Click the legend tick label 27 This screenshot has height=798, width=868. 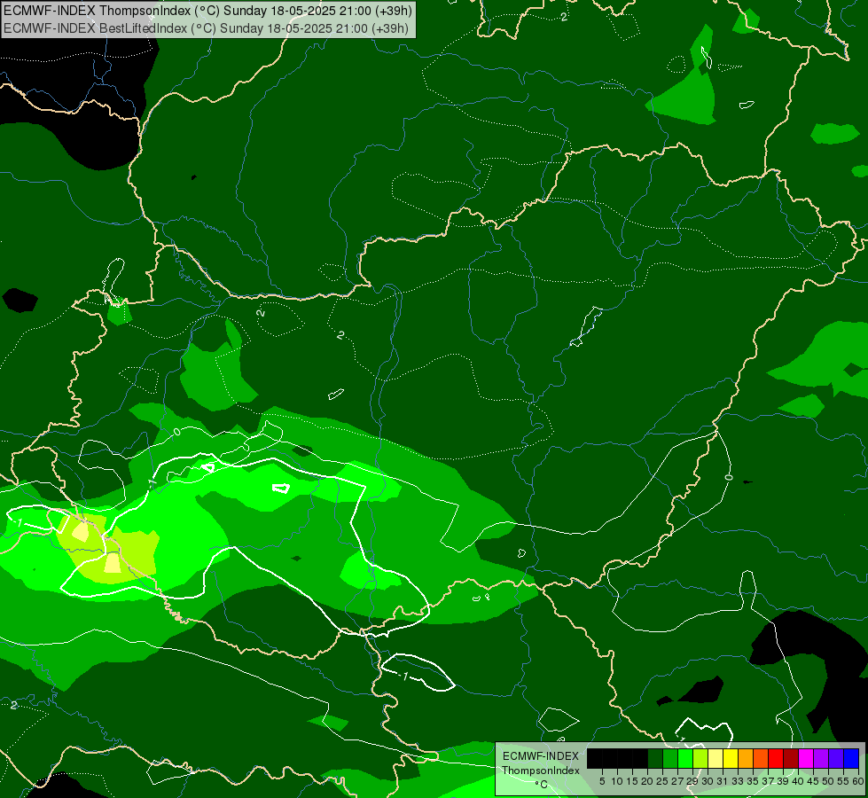pyautogui.click(x=678, y=781)
